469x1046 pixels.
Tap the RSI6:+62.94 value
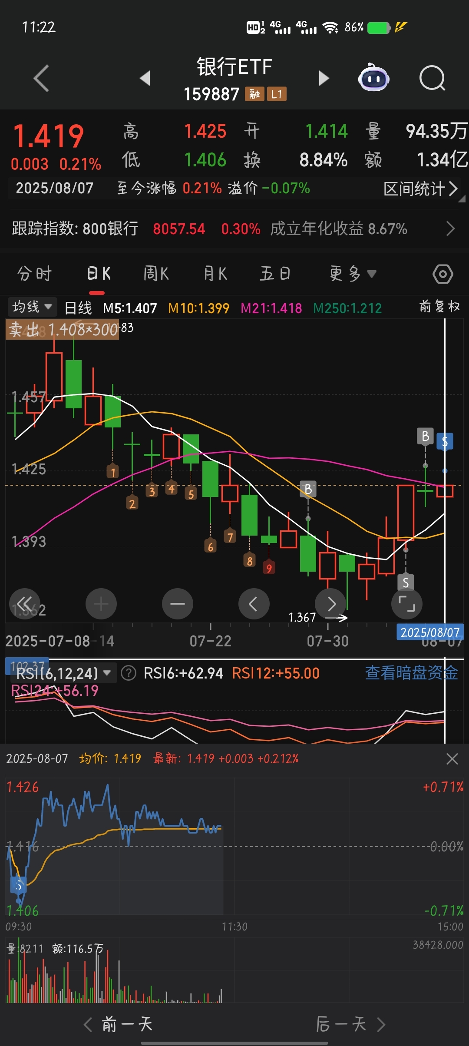tap(183, 673)
